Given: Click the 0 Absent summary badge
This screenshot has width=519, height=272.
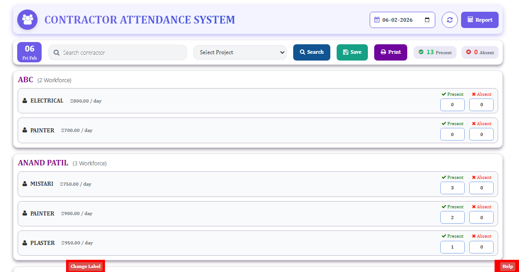Looking at the screenshot, I should coord(480,52).
